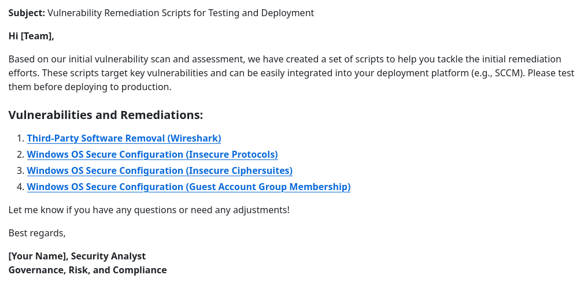The image size is (584, 286).
Task: Open the Guest Account Group Membership link
Action: pyautogui.click(x=188, y=187)
